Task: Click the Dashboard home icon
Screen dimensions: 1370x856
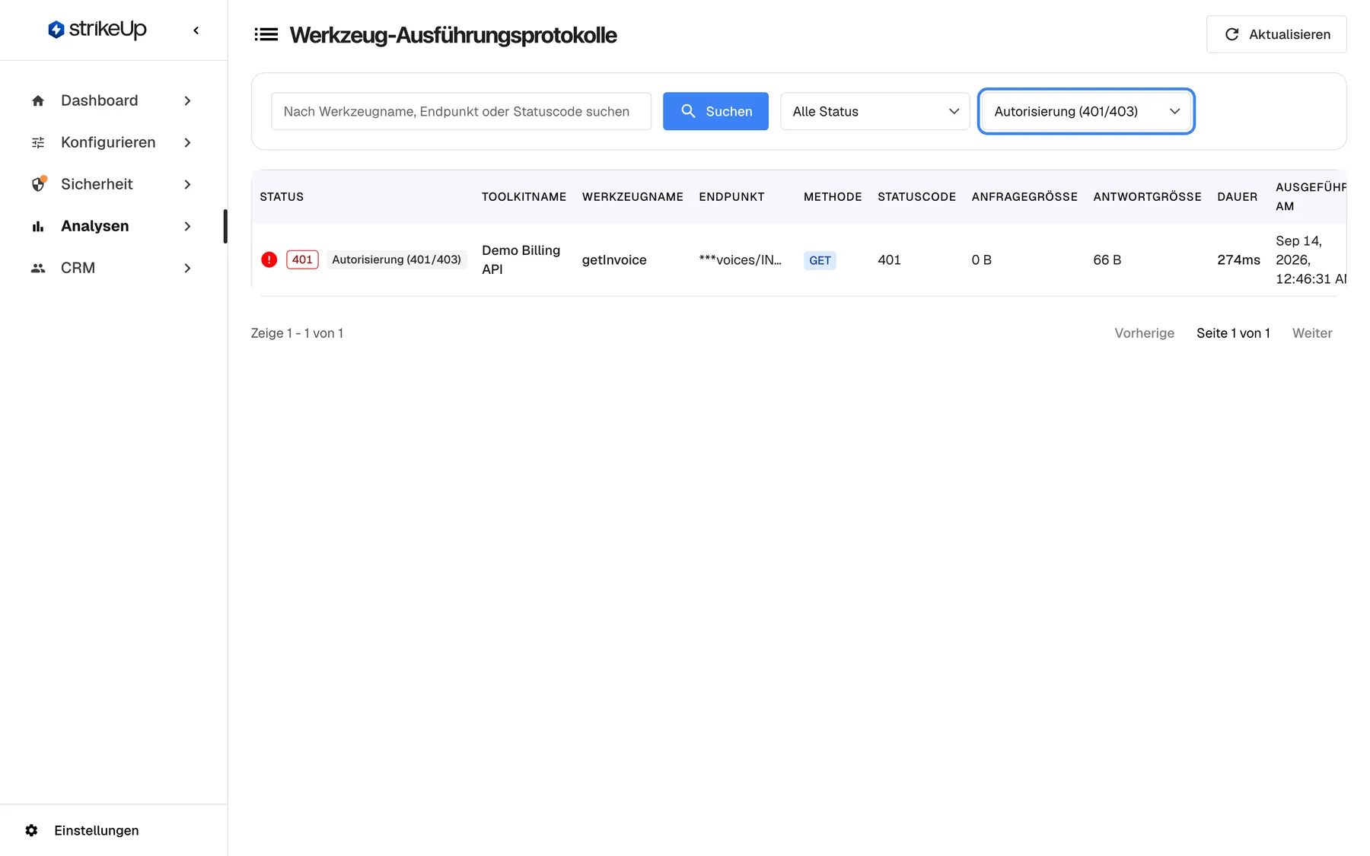Action: [x=38, y=100]
